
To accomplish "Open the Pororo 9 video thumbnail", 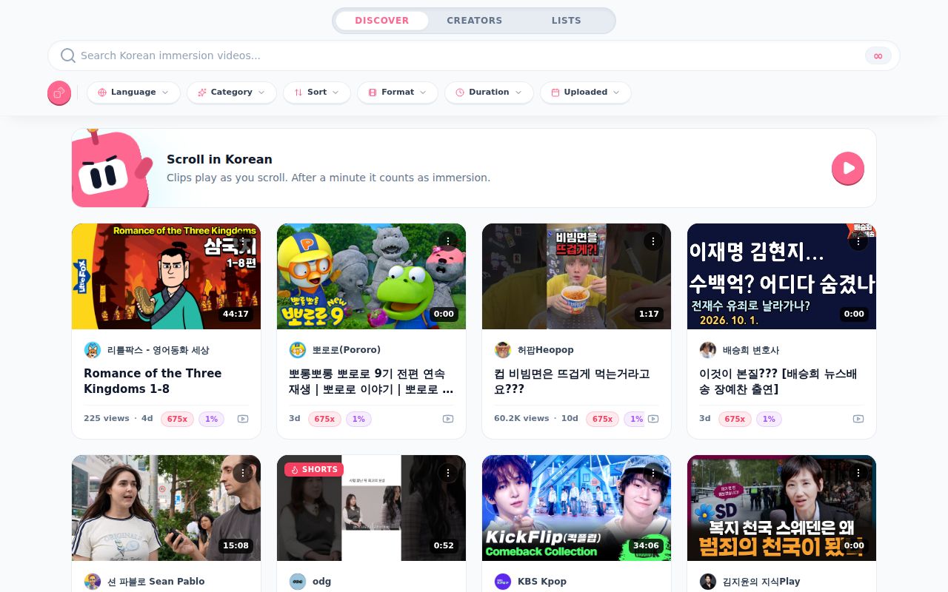I will [371, 276].
